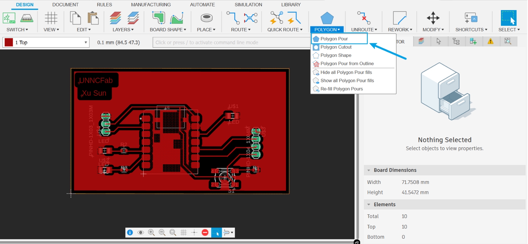528x244 pixels.
Task: Open the PLACE dropdown
Action: (x=206, y=30)
